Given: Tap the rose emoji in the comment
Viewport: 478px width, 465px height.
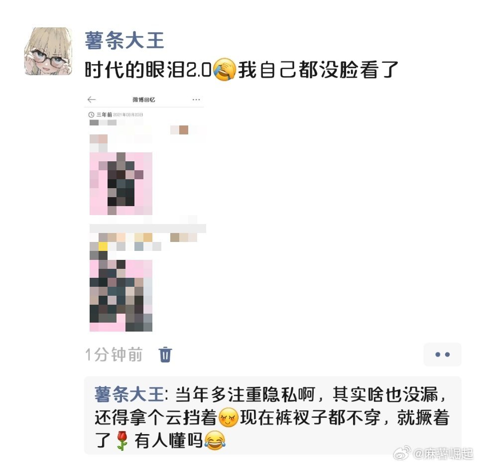Looking at the screenshot, I should (x=122, y=440).
